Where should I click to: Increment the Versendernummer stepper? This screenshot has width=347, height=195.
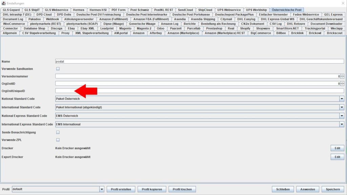click(342, 75)
